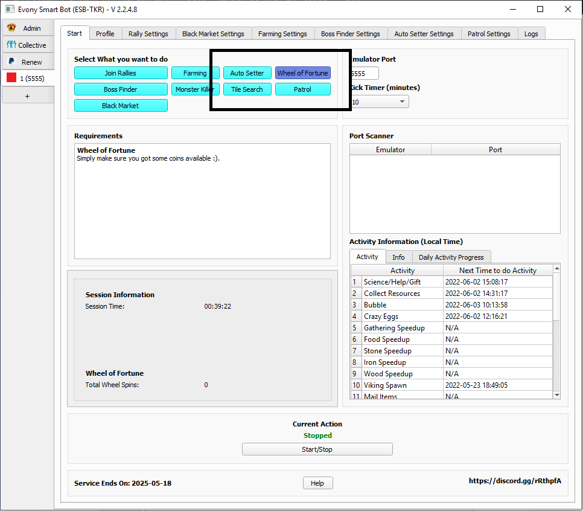Toggle the Wheel of Fortune mode button

click(x=302, y=73)
